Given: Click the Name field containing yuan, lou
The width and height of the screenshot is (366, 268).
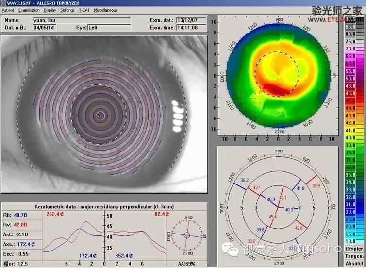Looking at the screenshot, I should [x=82, y=20].
